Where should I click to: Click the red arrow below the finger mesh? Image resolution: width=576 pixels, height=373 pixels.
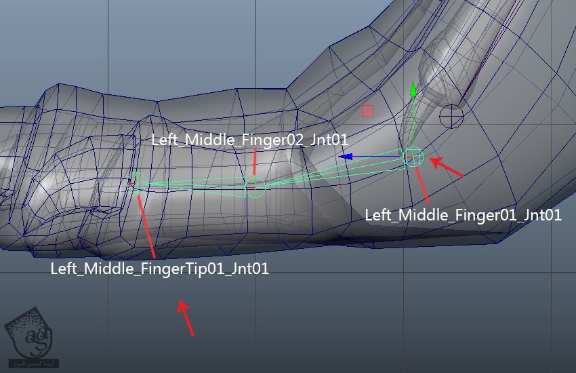pos(186,318)
